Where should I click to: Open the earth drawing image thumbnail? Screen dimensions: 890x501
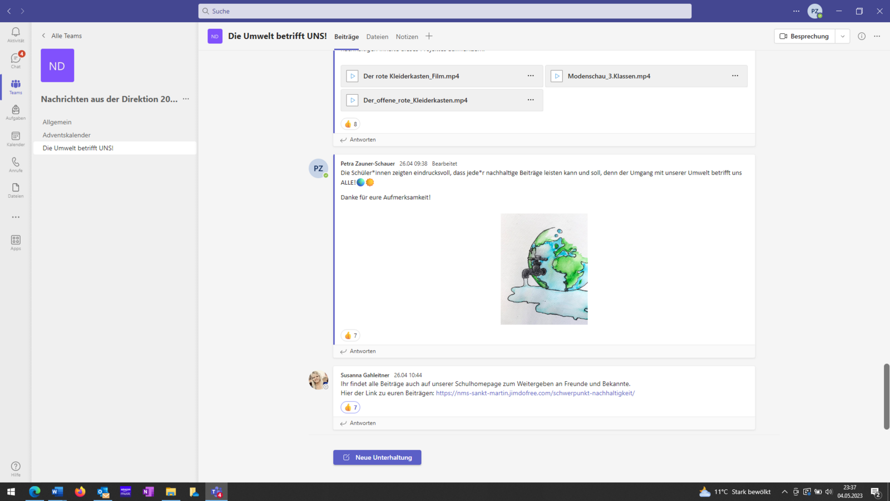tap(544, 269)
